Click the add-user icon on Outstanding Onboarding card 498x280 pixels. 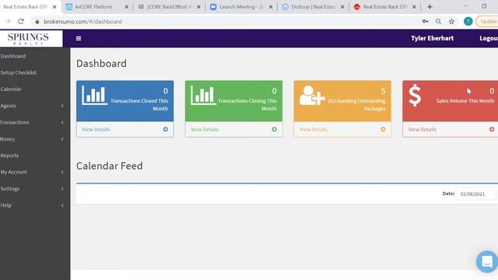312,95
